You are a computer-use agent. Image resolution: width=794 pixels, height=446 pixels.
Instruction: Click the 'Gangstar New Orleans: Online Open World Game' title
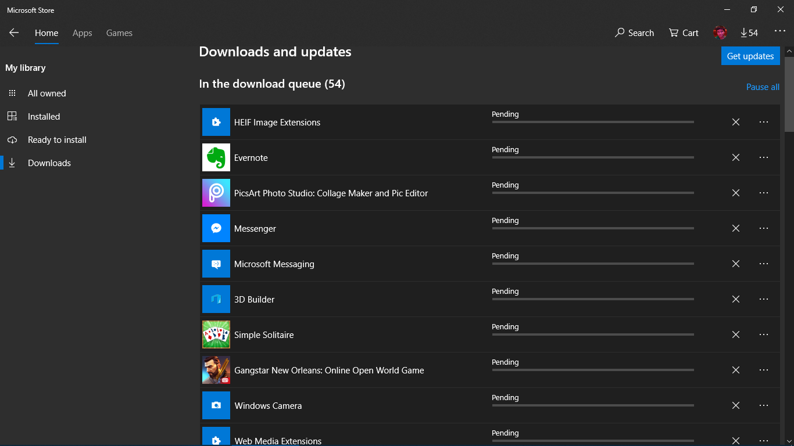tap(329, 371)
